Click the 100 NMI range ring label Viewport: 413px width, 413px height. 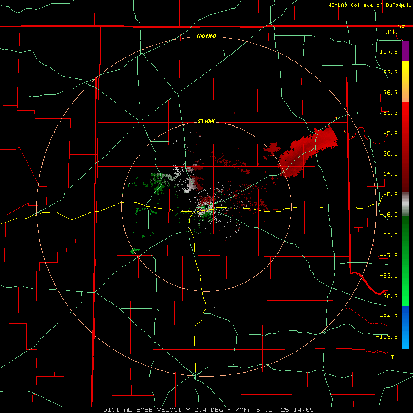point(206,36)
